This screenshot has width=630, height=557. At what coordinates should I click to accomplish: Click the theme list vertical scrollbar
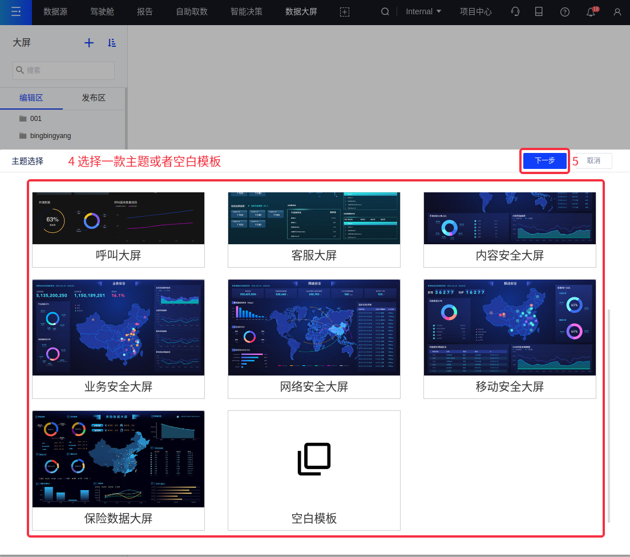pyautogui.click(x=609, y=415)
